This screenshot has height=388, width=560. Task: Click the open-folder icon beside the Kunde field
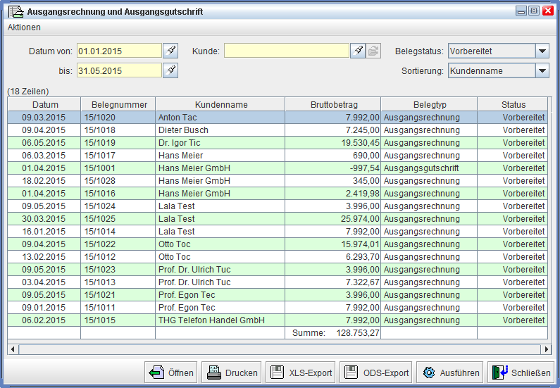[373, 51]
